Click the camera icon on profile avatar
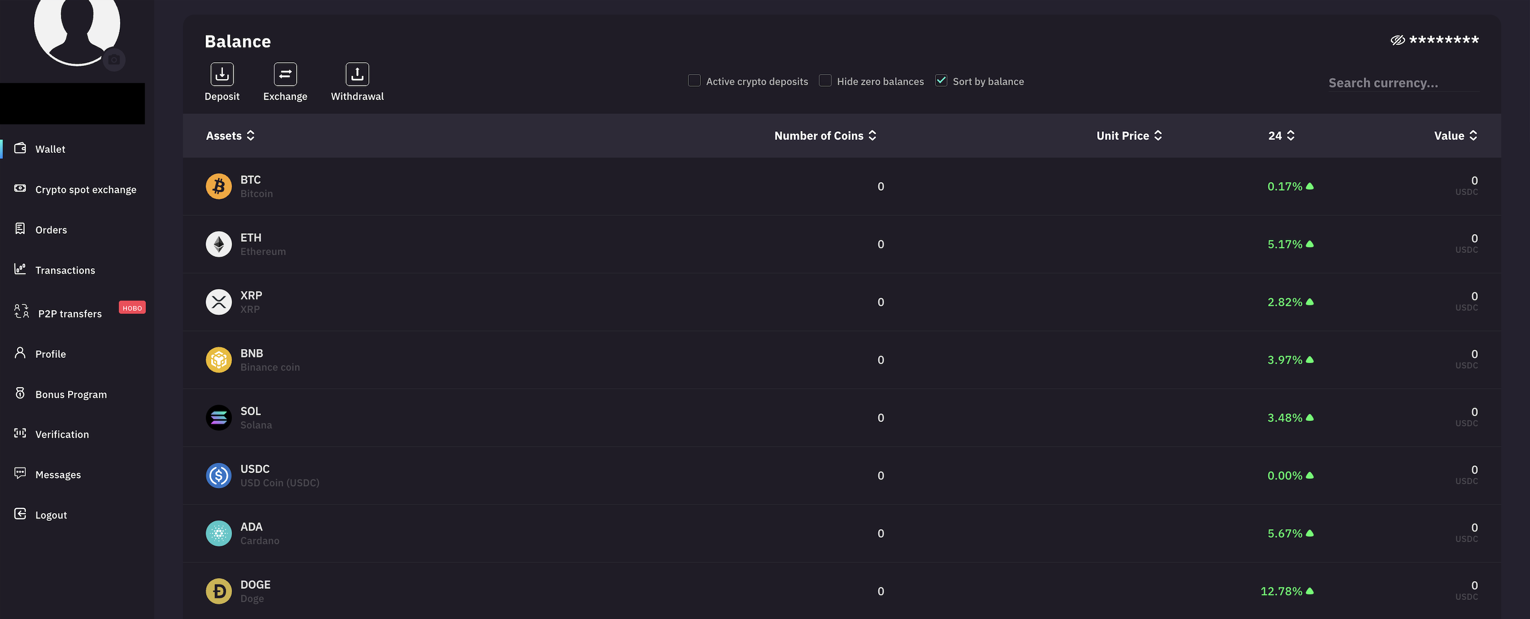 tap(113, 60)
